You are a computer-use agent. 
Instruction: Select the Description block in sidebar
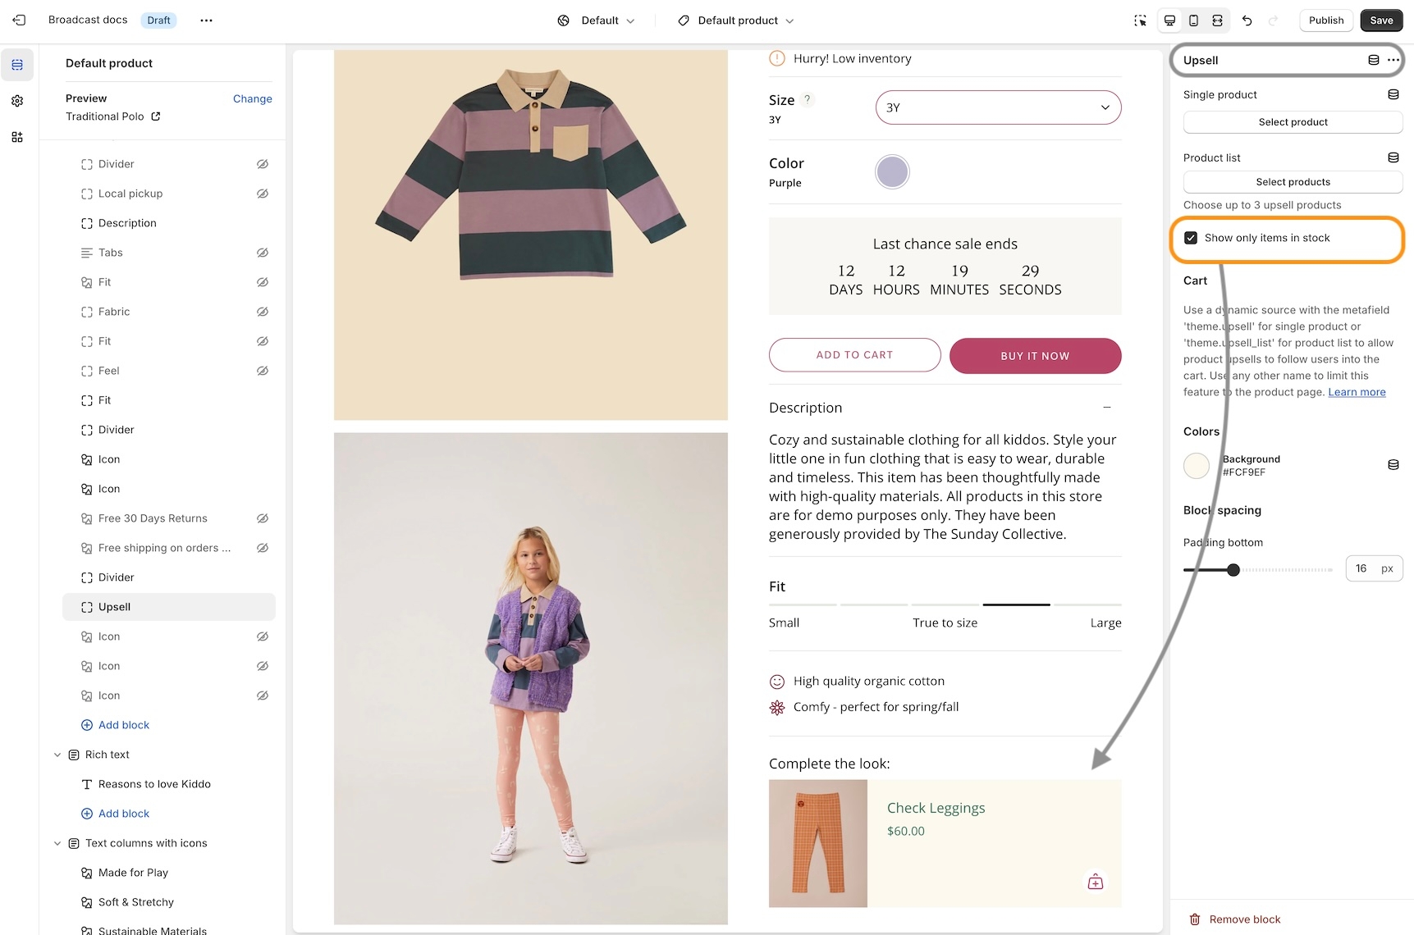pos(127,223)
